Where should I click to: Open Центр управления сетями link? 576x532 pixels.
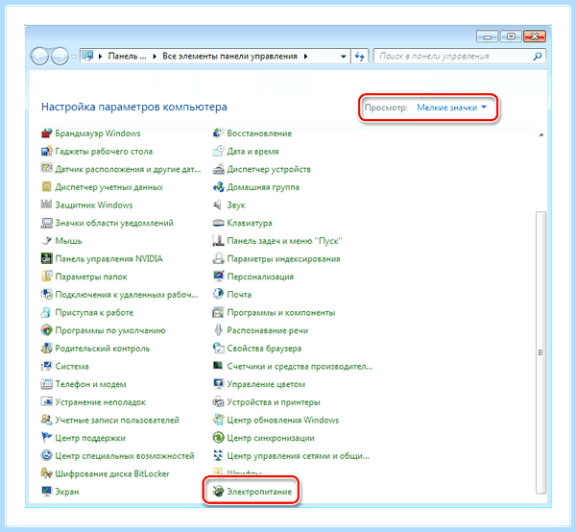tap(298, 455)
